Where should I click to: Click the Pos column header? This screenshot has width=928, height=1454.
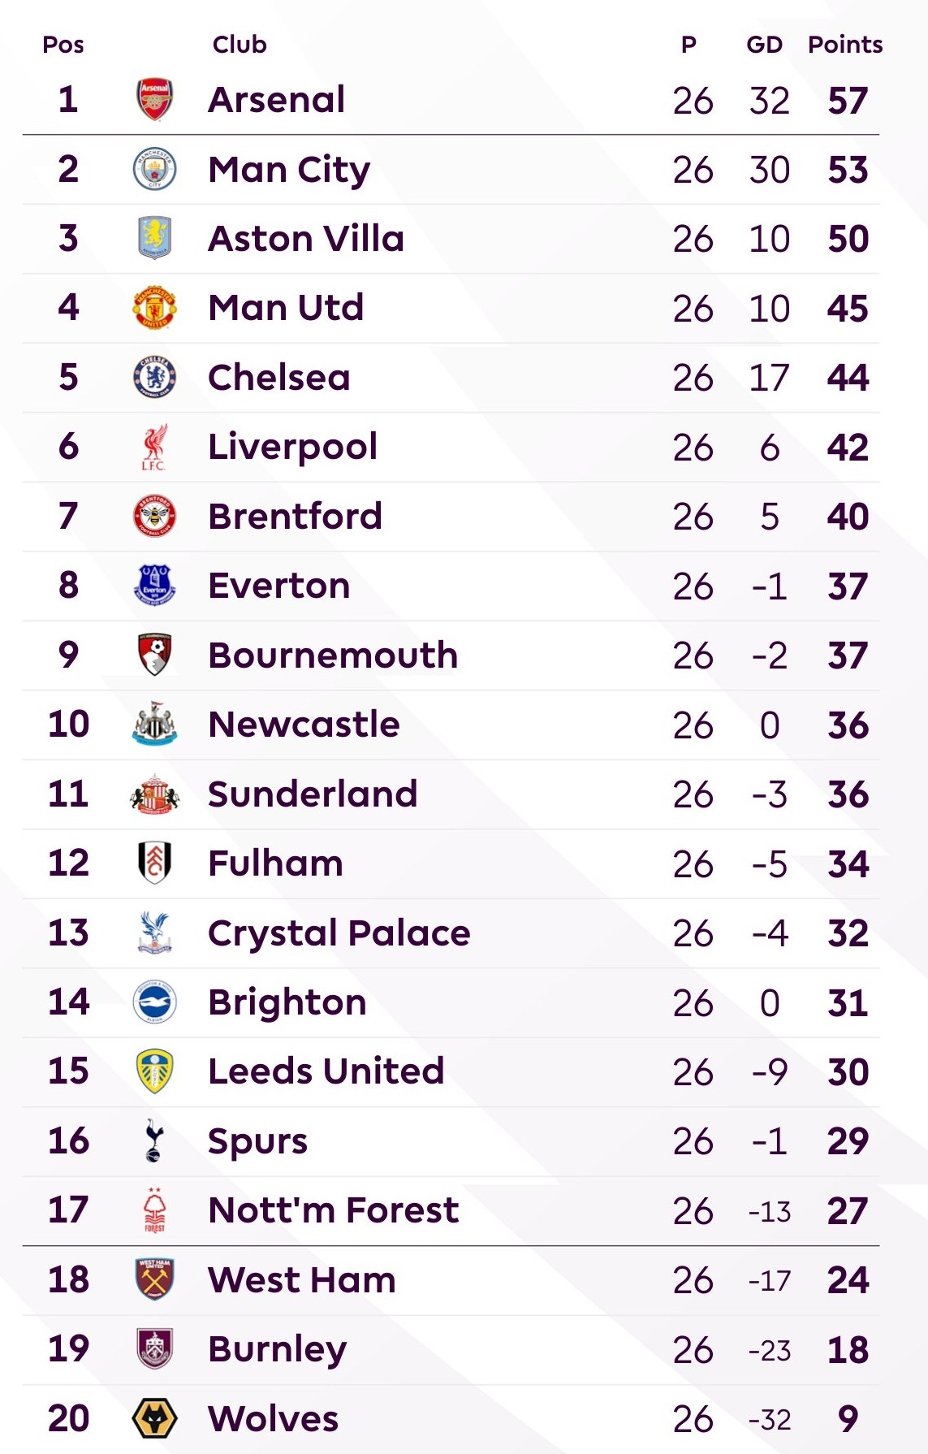(63, 45)
